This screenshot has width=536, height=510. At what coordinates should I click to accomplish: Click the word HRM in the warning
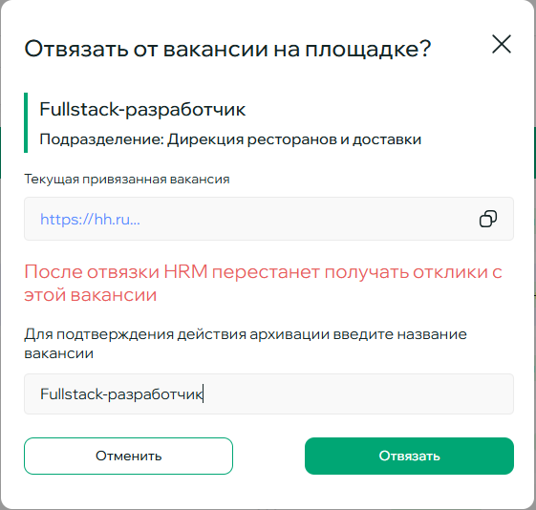coord(185,272)
